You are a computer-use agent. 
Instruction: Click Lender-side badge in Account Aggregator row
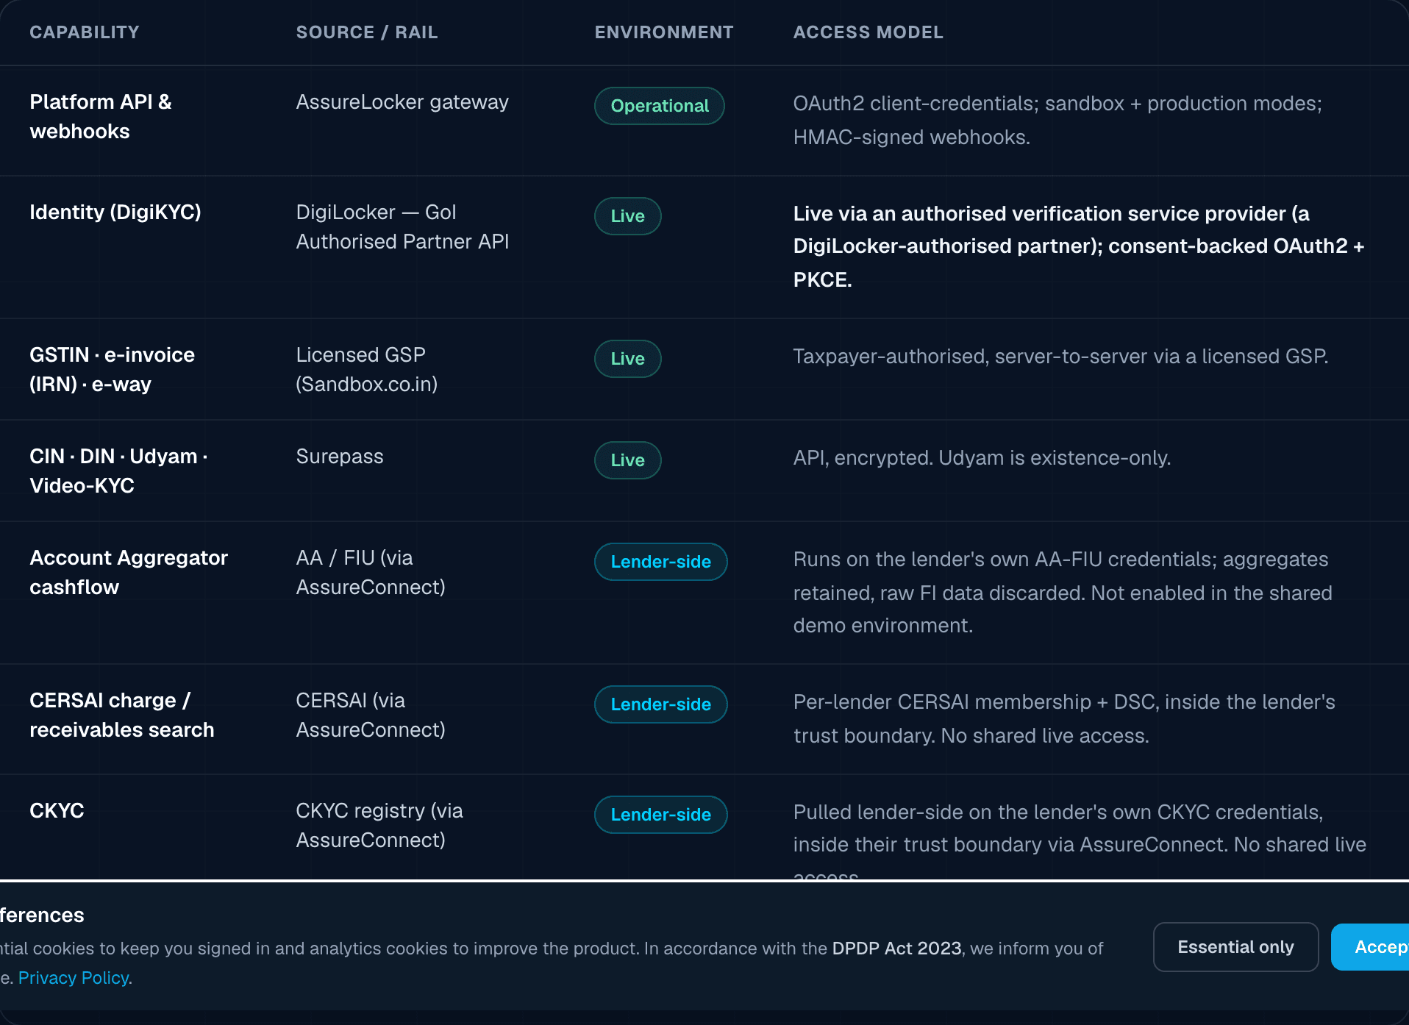[660, 562]
